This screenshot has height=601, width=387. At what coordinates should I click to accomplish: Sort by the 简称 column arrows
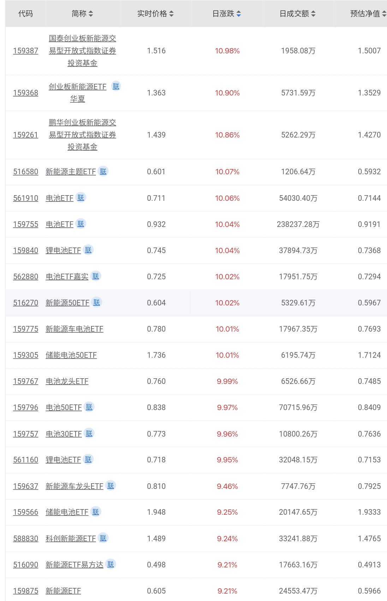click(91, 14)
